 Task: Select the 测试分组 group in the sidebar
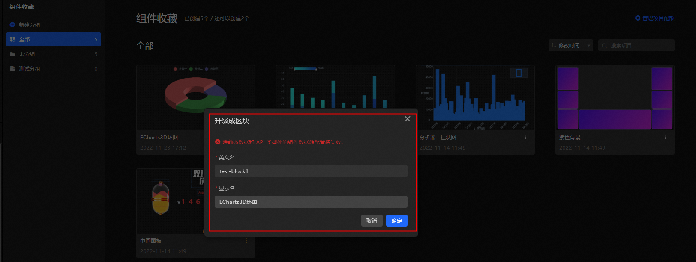coord(54,68)
